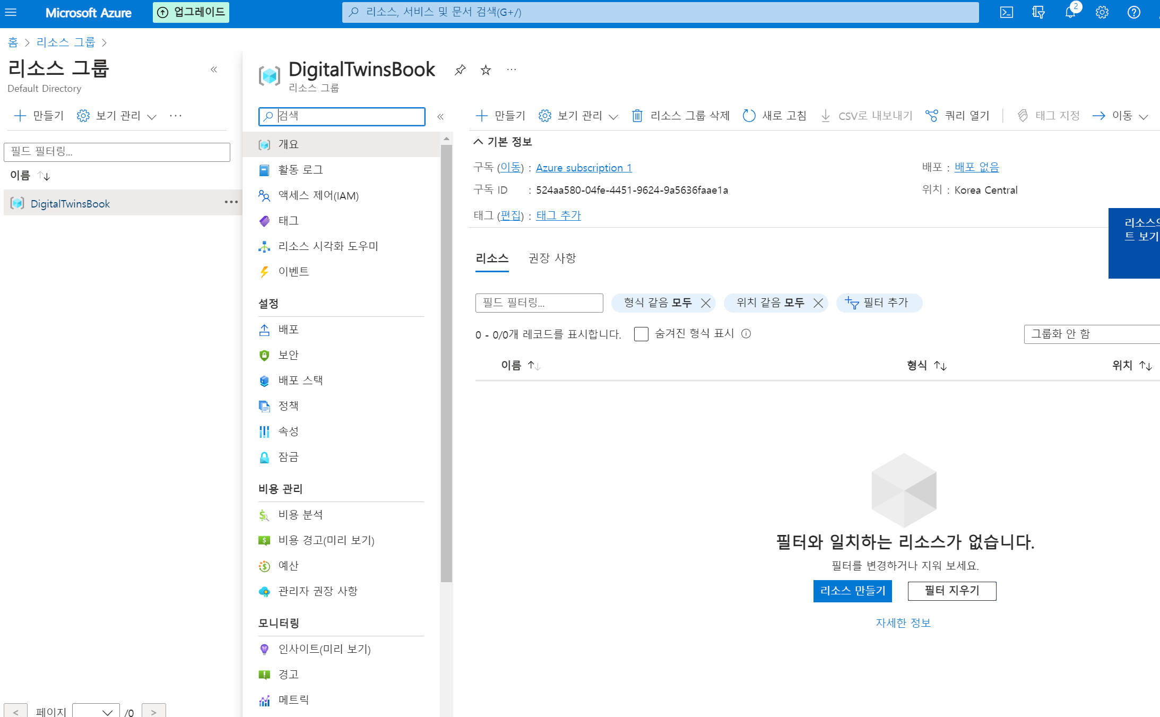Open 액세스 제어(IAM) menu item

point(318,195)
